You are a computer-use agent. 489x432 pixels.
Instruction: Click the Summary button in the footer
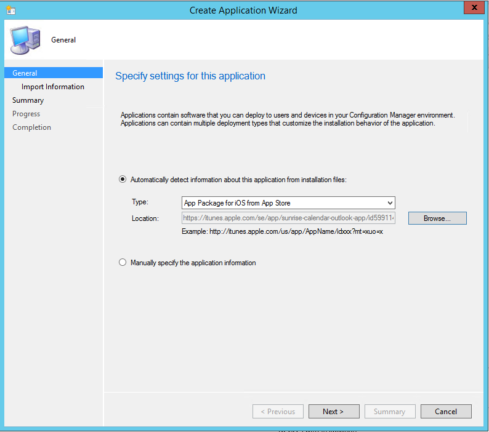(389, 412)
